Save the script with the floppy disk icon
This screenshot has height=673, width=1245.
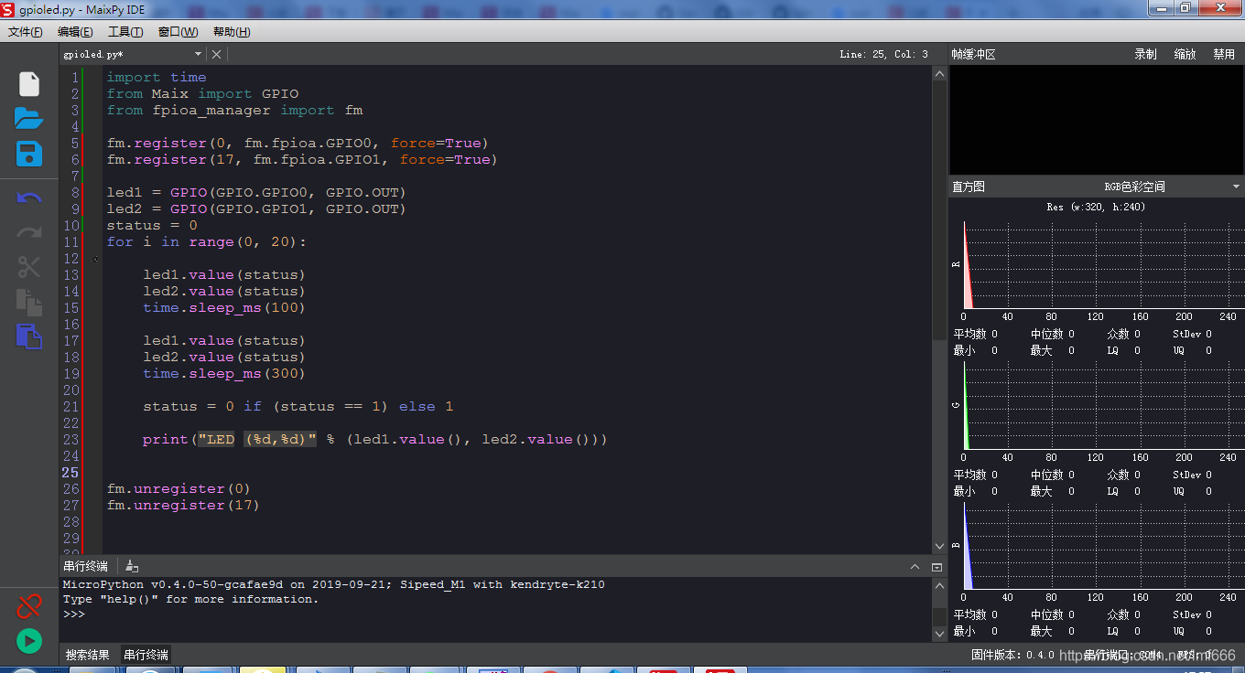point(29,154)
